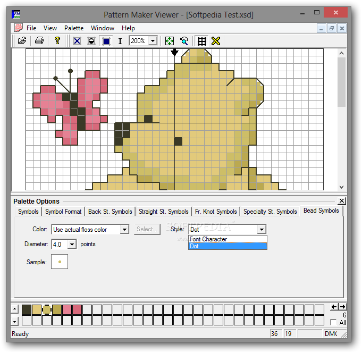Image resolution: width=362 pixels, height=353 pixels.
Task: Expand the Color dropdown showing Use actual floss color
Action: (124, 230)
